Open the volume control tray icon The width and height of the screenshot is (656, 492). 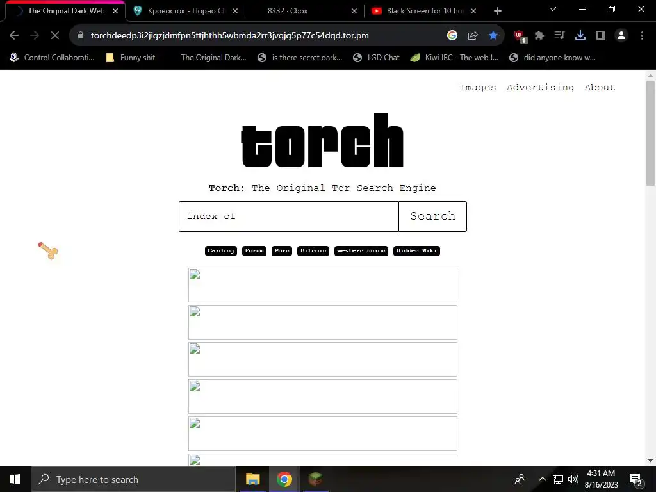[x=573, y=479]
